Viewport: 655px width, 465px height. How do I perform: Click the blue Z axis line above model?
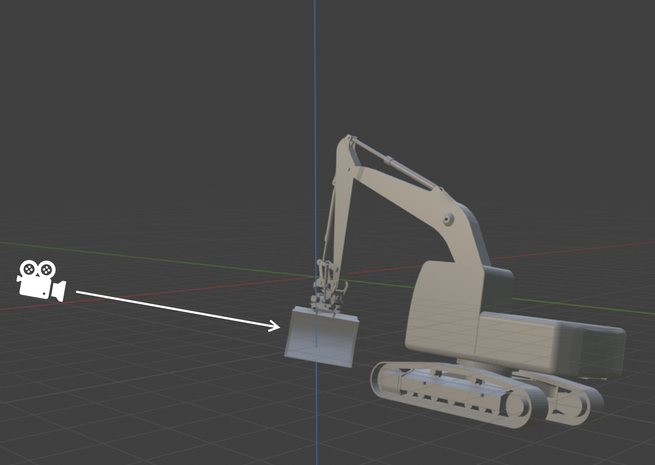tap(315, 93)
